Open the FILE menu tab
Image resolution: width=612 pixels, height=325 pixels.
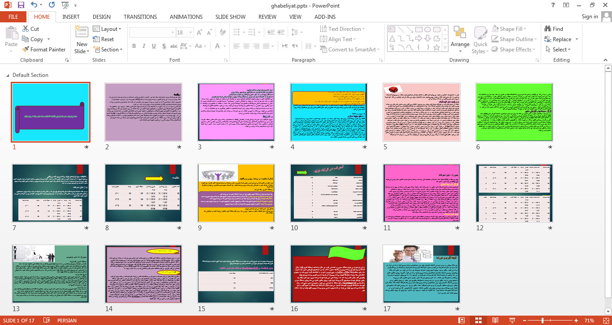point(13,17)
